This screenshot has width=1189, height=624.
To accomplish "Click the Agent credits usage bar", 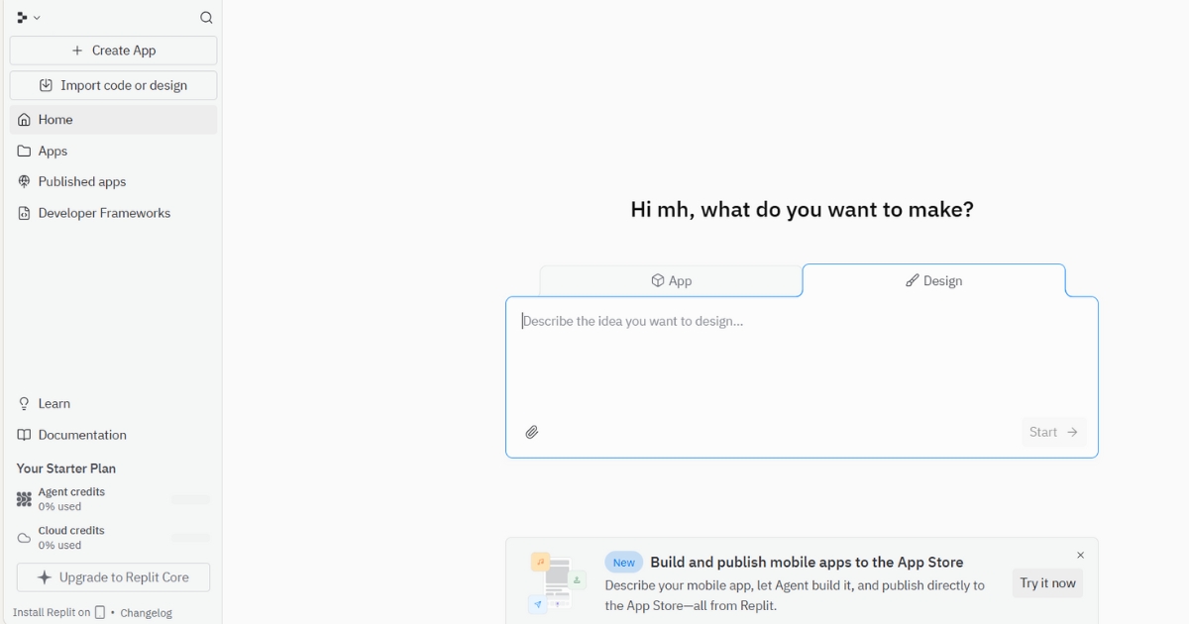I will [x=190, y=500].
